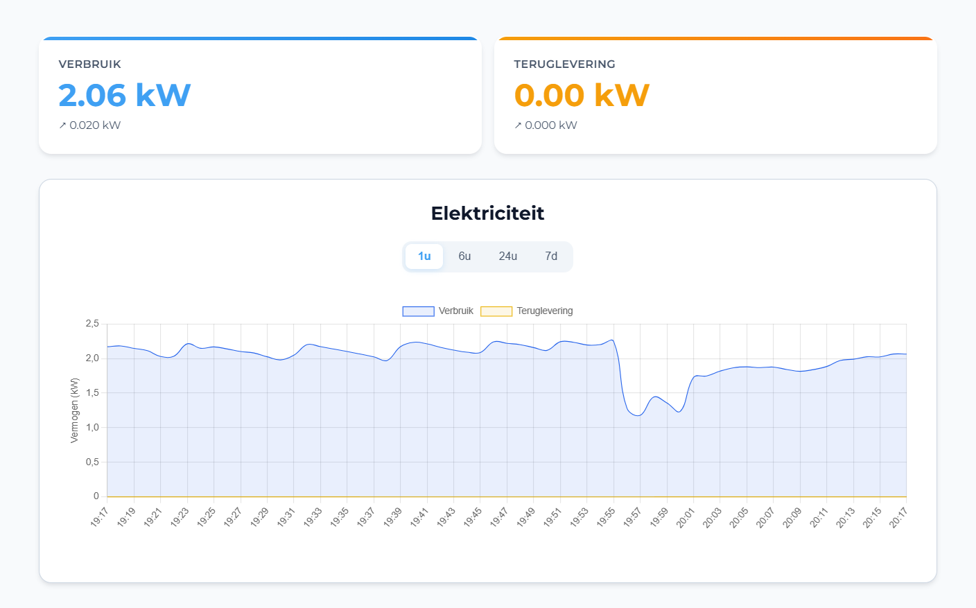Click the VERBRUIK card header label
This screenshot has width=976, height=608.
pyautogui.click(x=90, y=64)
